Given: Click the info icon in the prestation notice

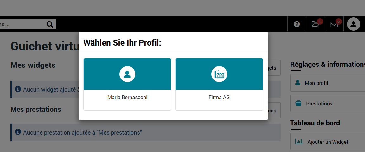Looking at the screenshot, I should pos(18,132).
